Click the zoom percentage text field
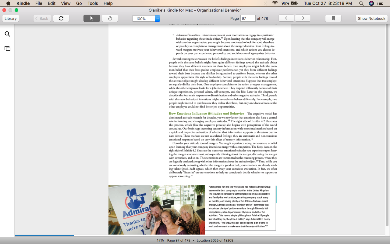The image size is (390, 244). tap(144, 19)
